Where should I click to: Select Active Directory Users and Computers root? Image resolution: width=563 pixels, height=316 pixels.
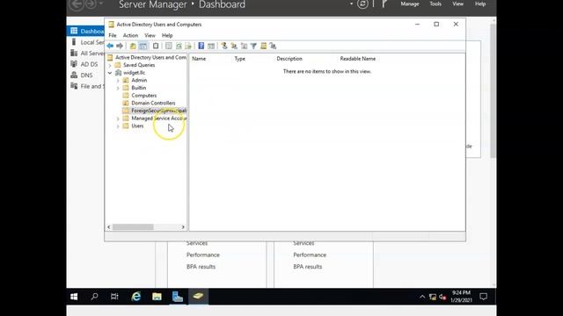point(150,57)
